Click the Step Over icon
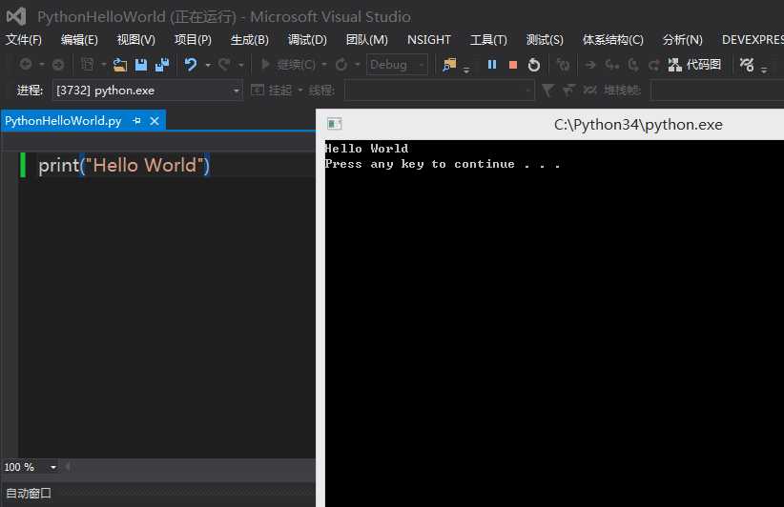This screenshot has height=507, width=784. click(x=633, y=65)
